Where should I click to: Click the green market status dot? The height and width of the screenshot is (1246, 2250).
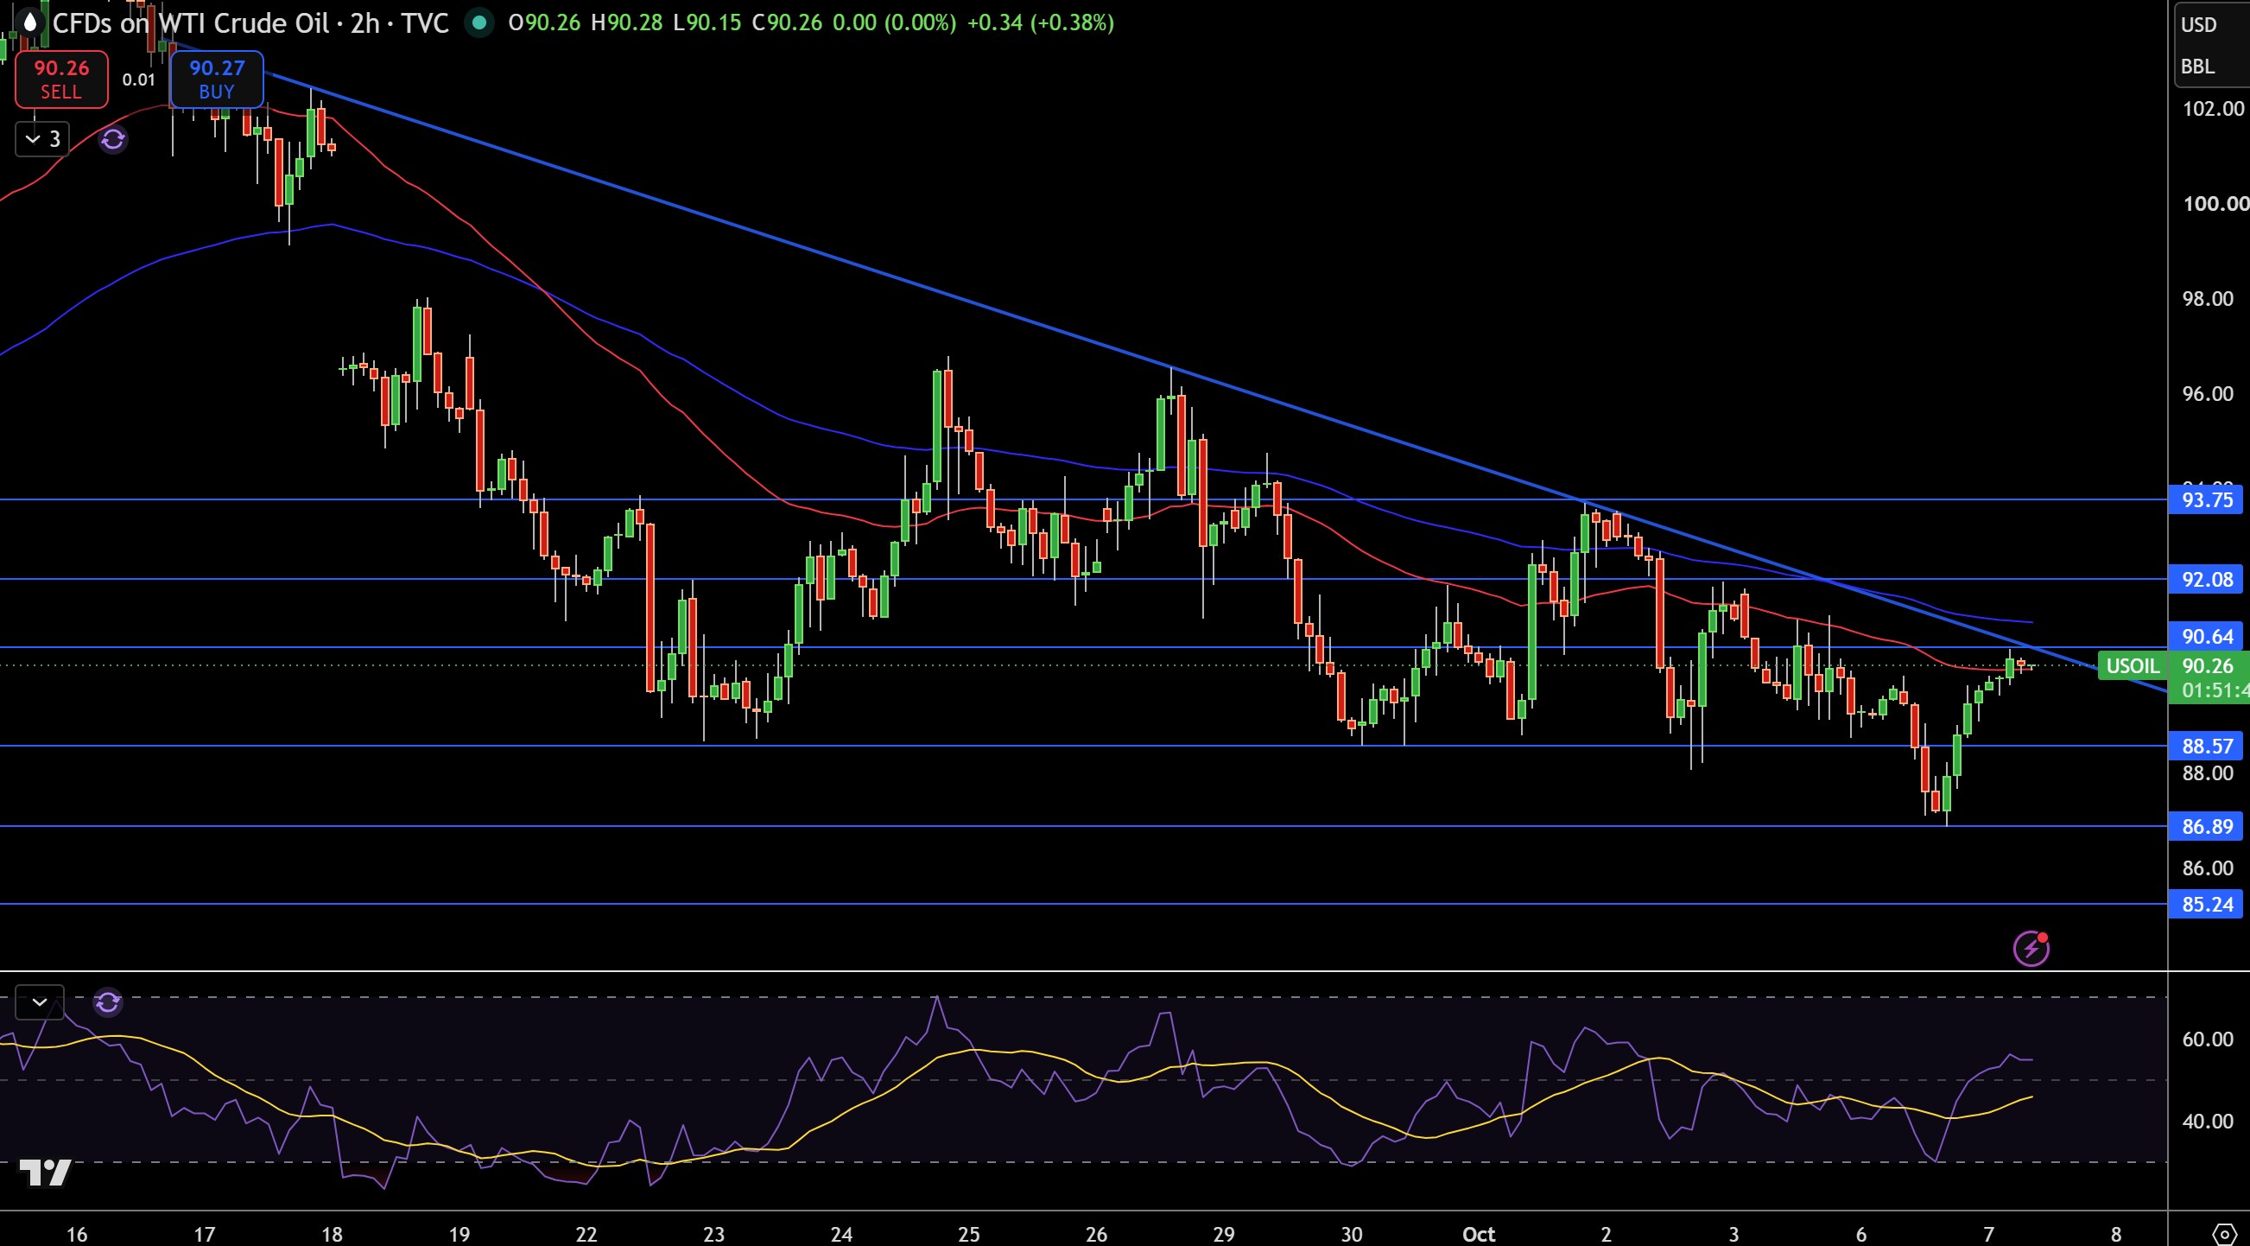pyautogui.click(x=479, y=22)
